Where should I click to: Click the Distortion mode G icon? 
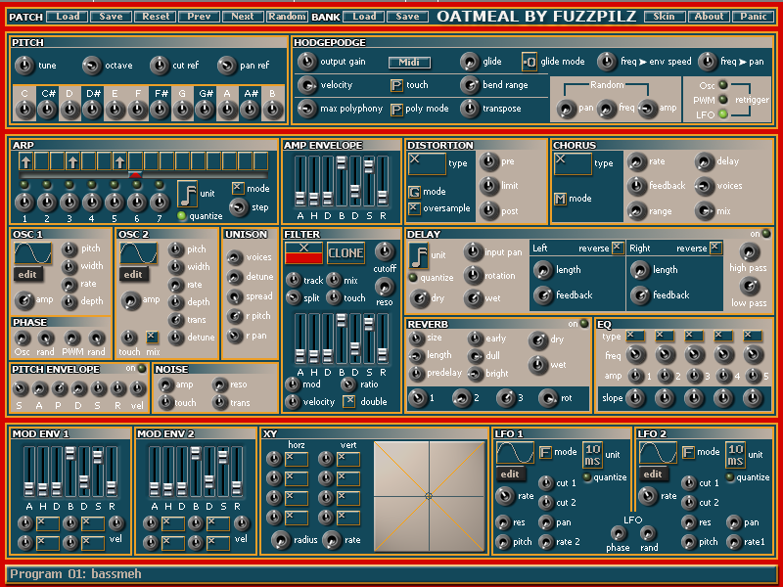tap(414, 192)
